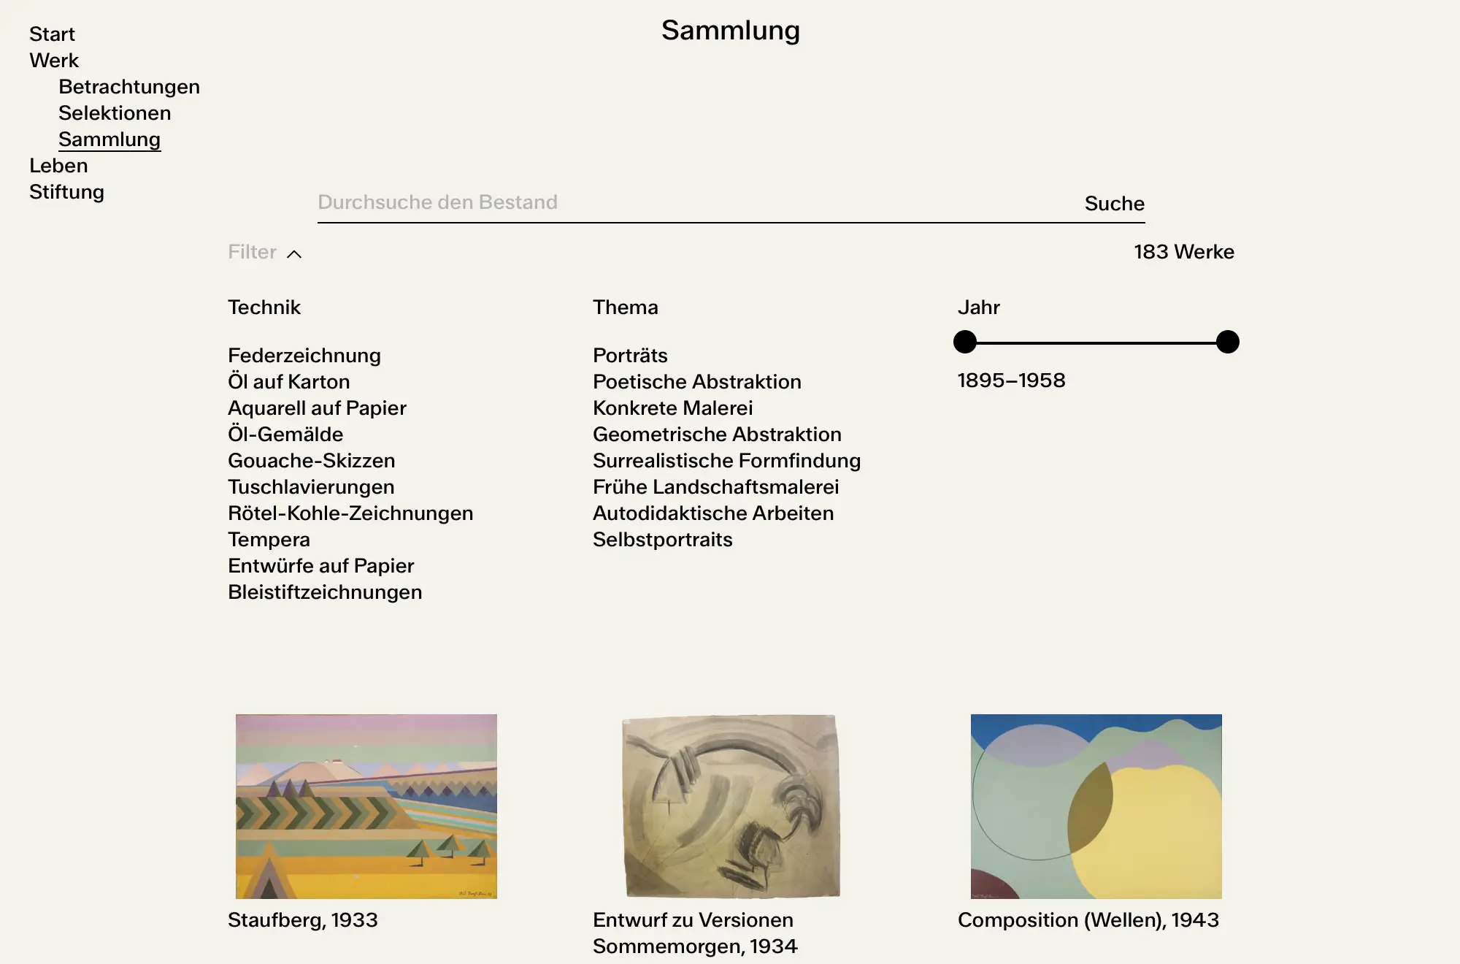Filter by Poetische Abstraktion theme
The image size is (1460, 964).
697,382
